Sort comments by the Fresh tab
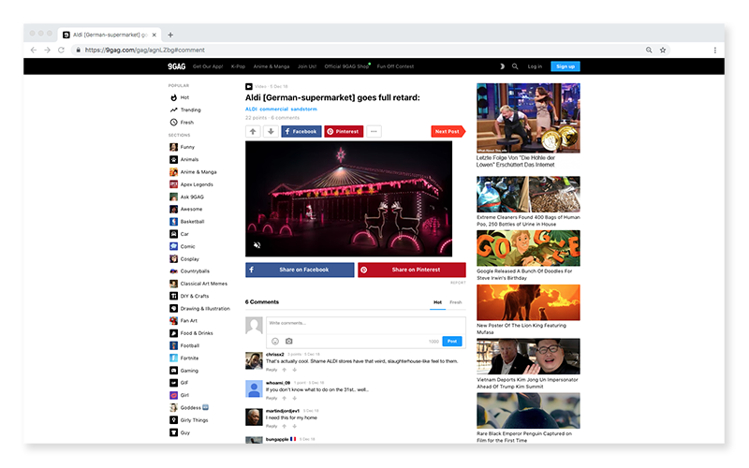This screenshot has height=468, width=749. (456, 302)
